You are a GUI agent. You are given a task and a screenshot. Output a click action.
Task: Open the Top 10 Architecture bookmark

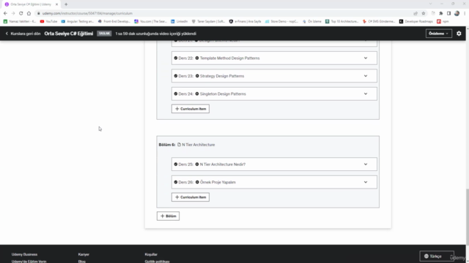(x=342, y=21)
